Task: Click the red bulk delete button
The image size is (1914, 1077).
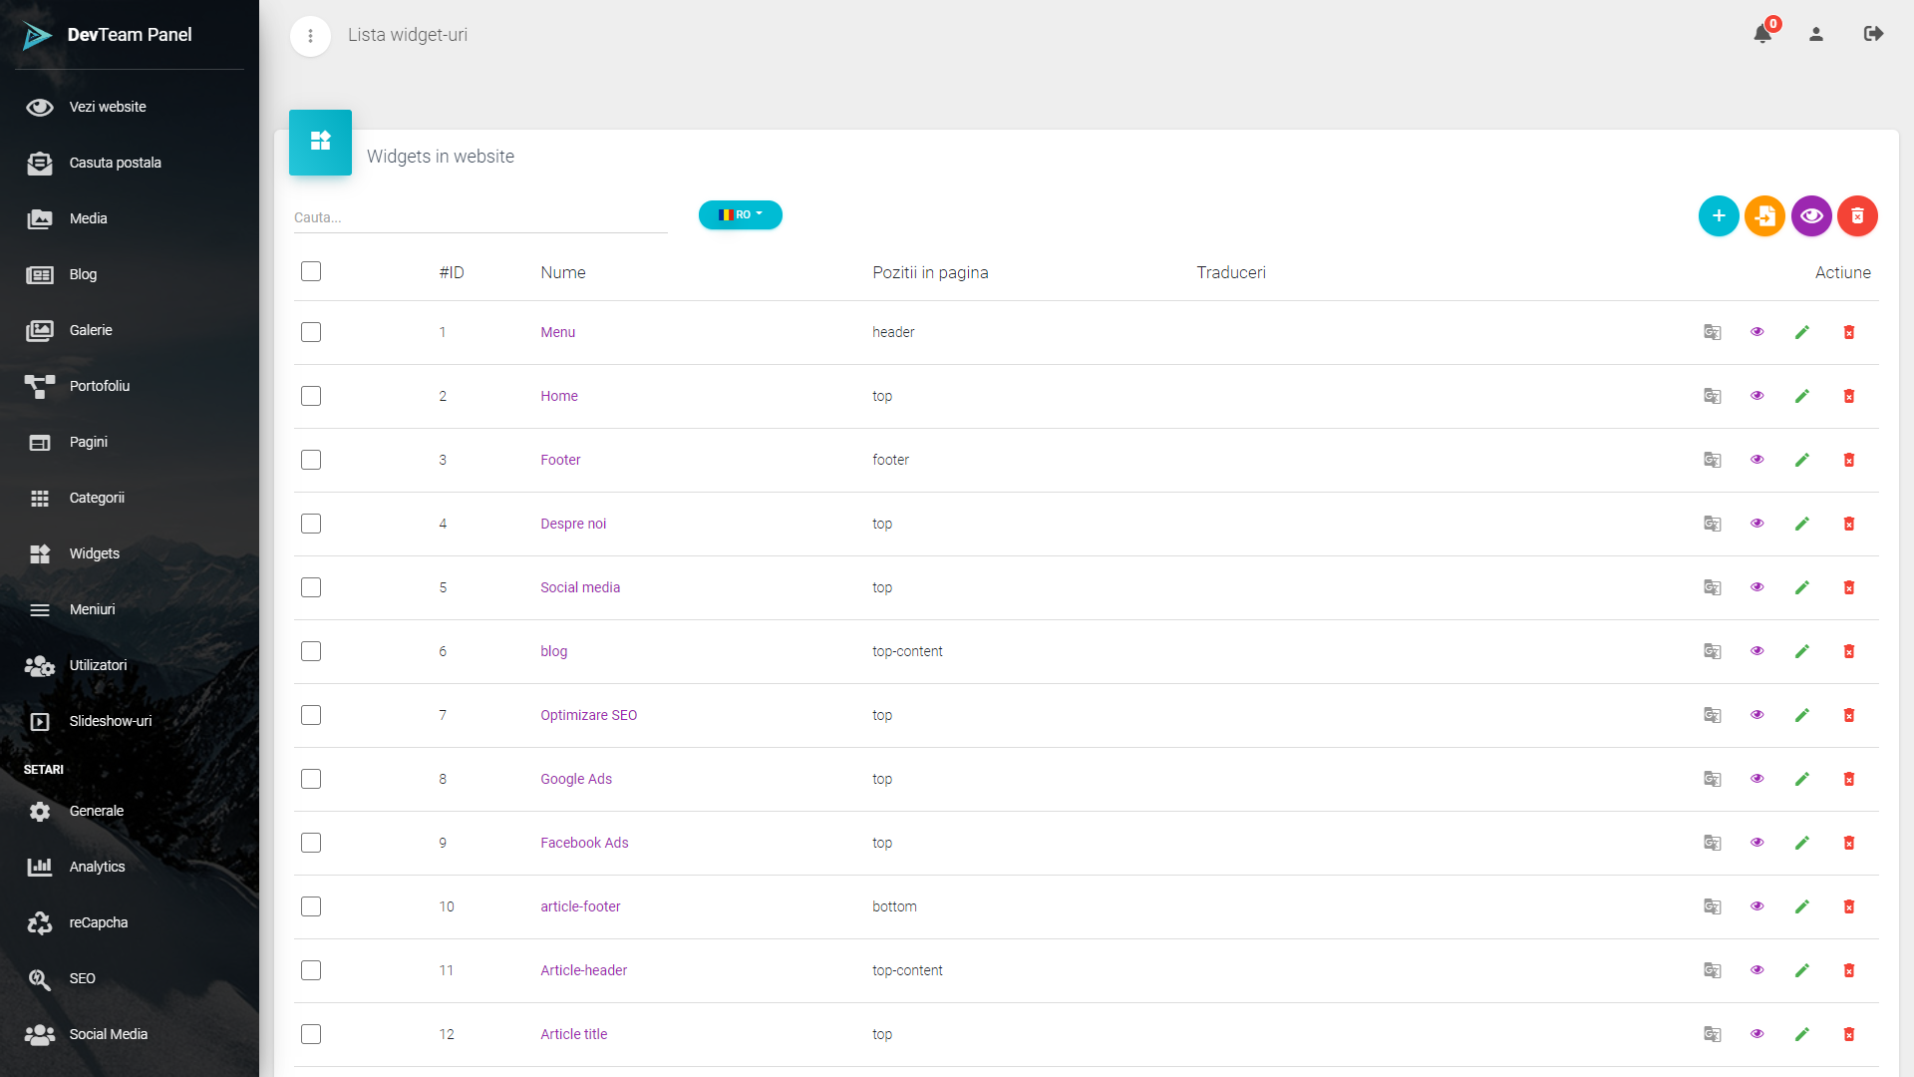Action: click(1857, 215)
